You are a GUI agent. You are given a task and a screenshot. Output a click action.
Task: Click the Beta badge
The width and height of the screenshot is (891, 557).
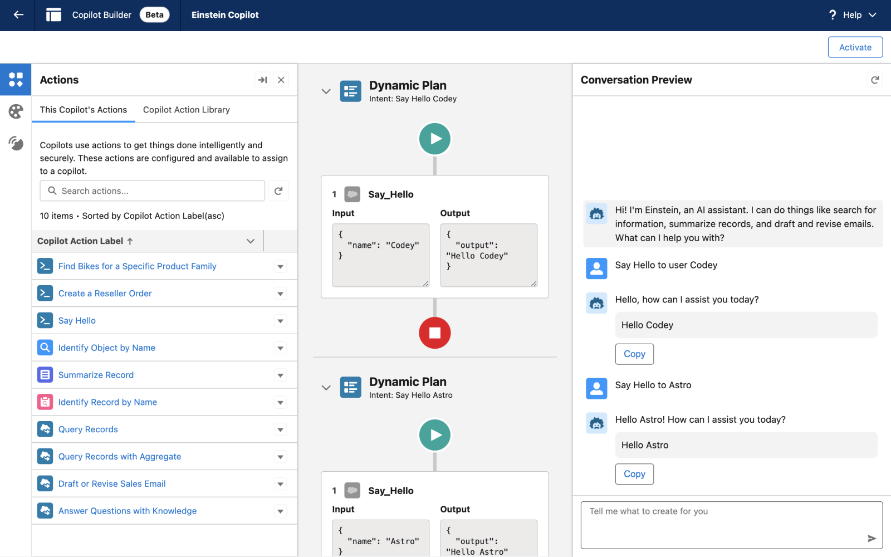click(154, 15)
